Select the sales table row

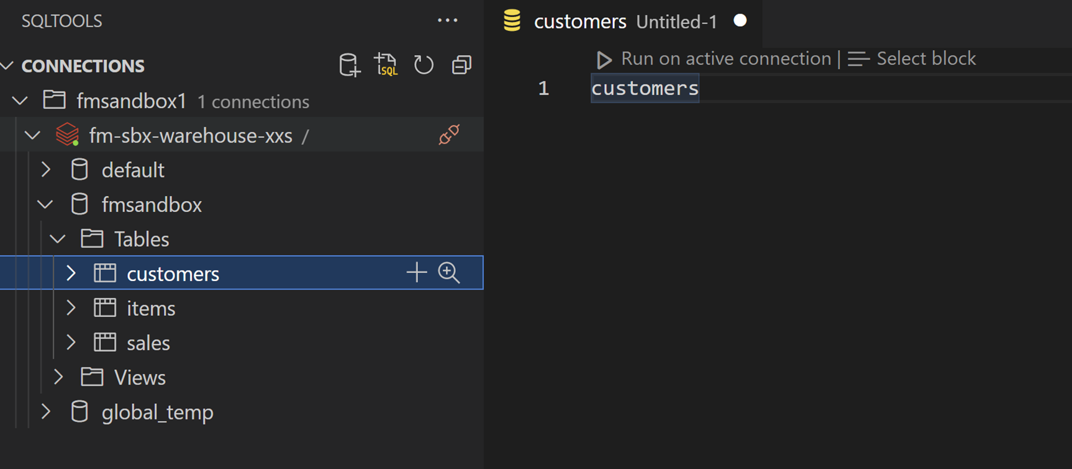(x=242, y=342)
